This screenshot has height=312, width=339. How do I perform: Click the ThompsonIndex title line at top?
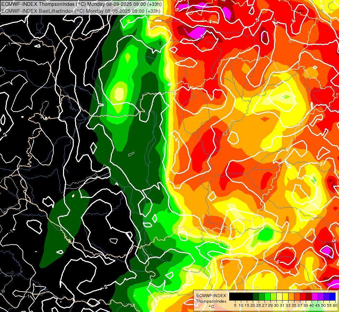[81, 4]
